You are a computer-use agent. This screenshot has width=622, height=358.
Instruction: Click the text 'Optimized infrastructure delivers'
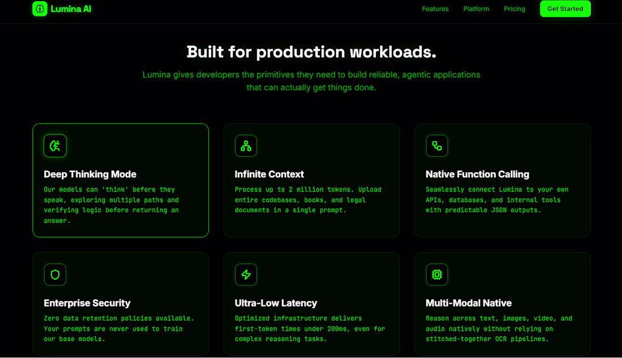[310, 329]
